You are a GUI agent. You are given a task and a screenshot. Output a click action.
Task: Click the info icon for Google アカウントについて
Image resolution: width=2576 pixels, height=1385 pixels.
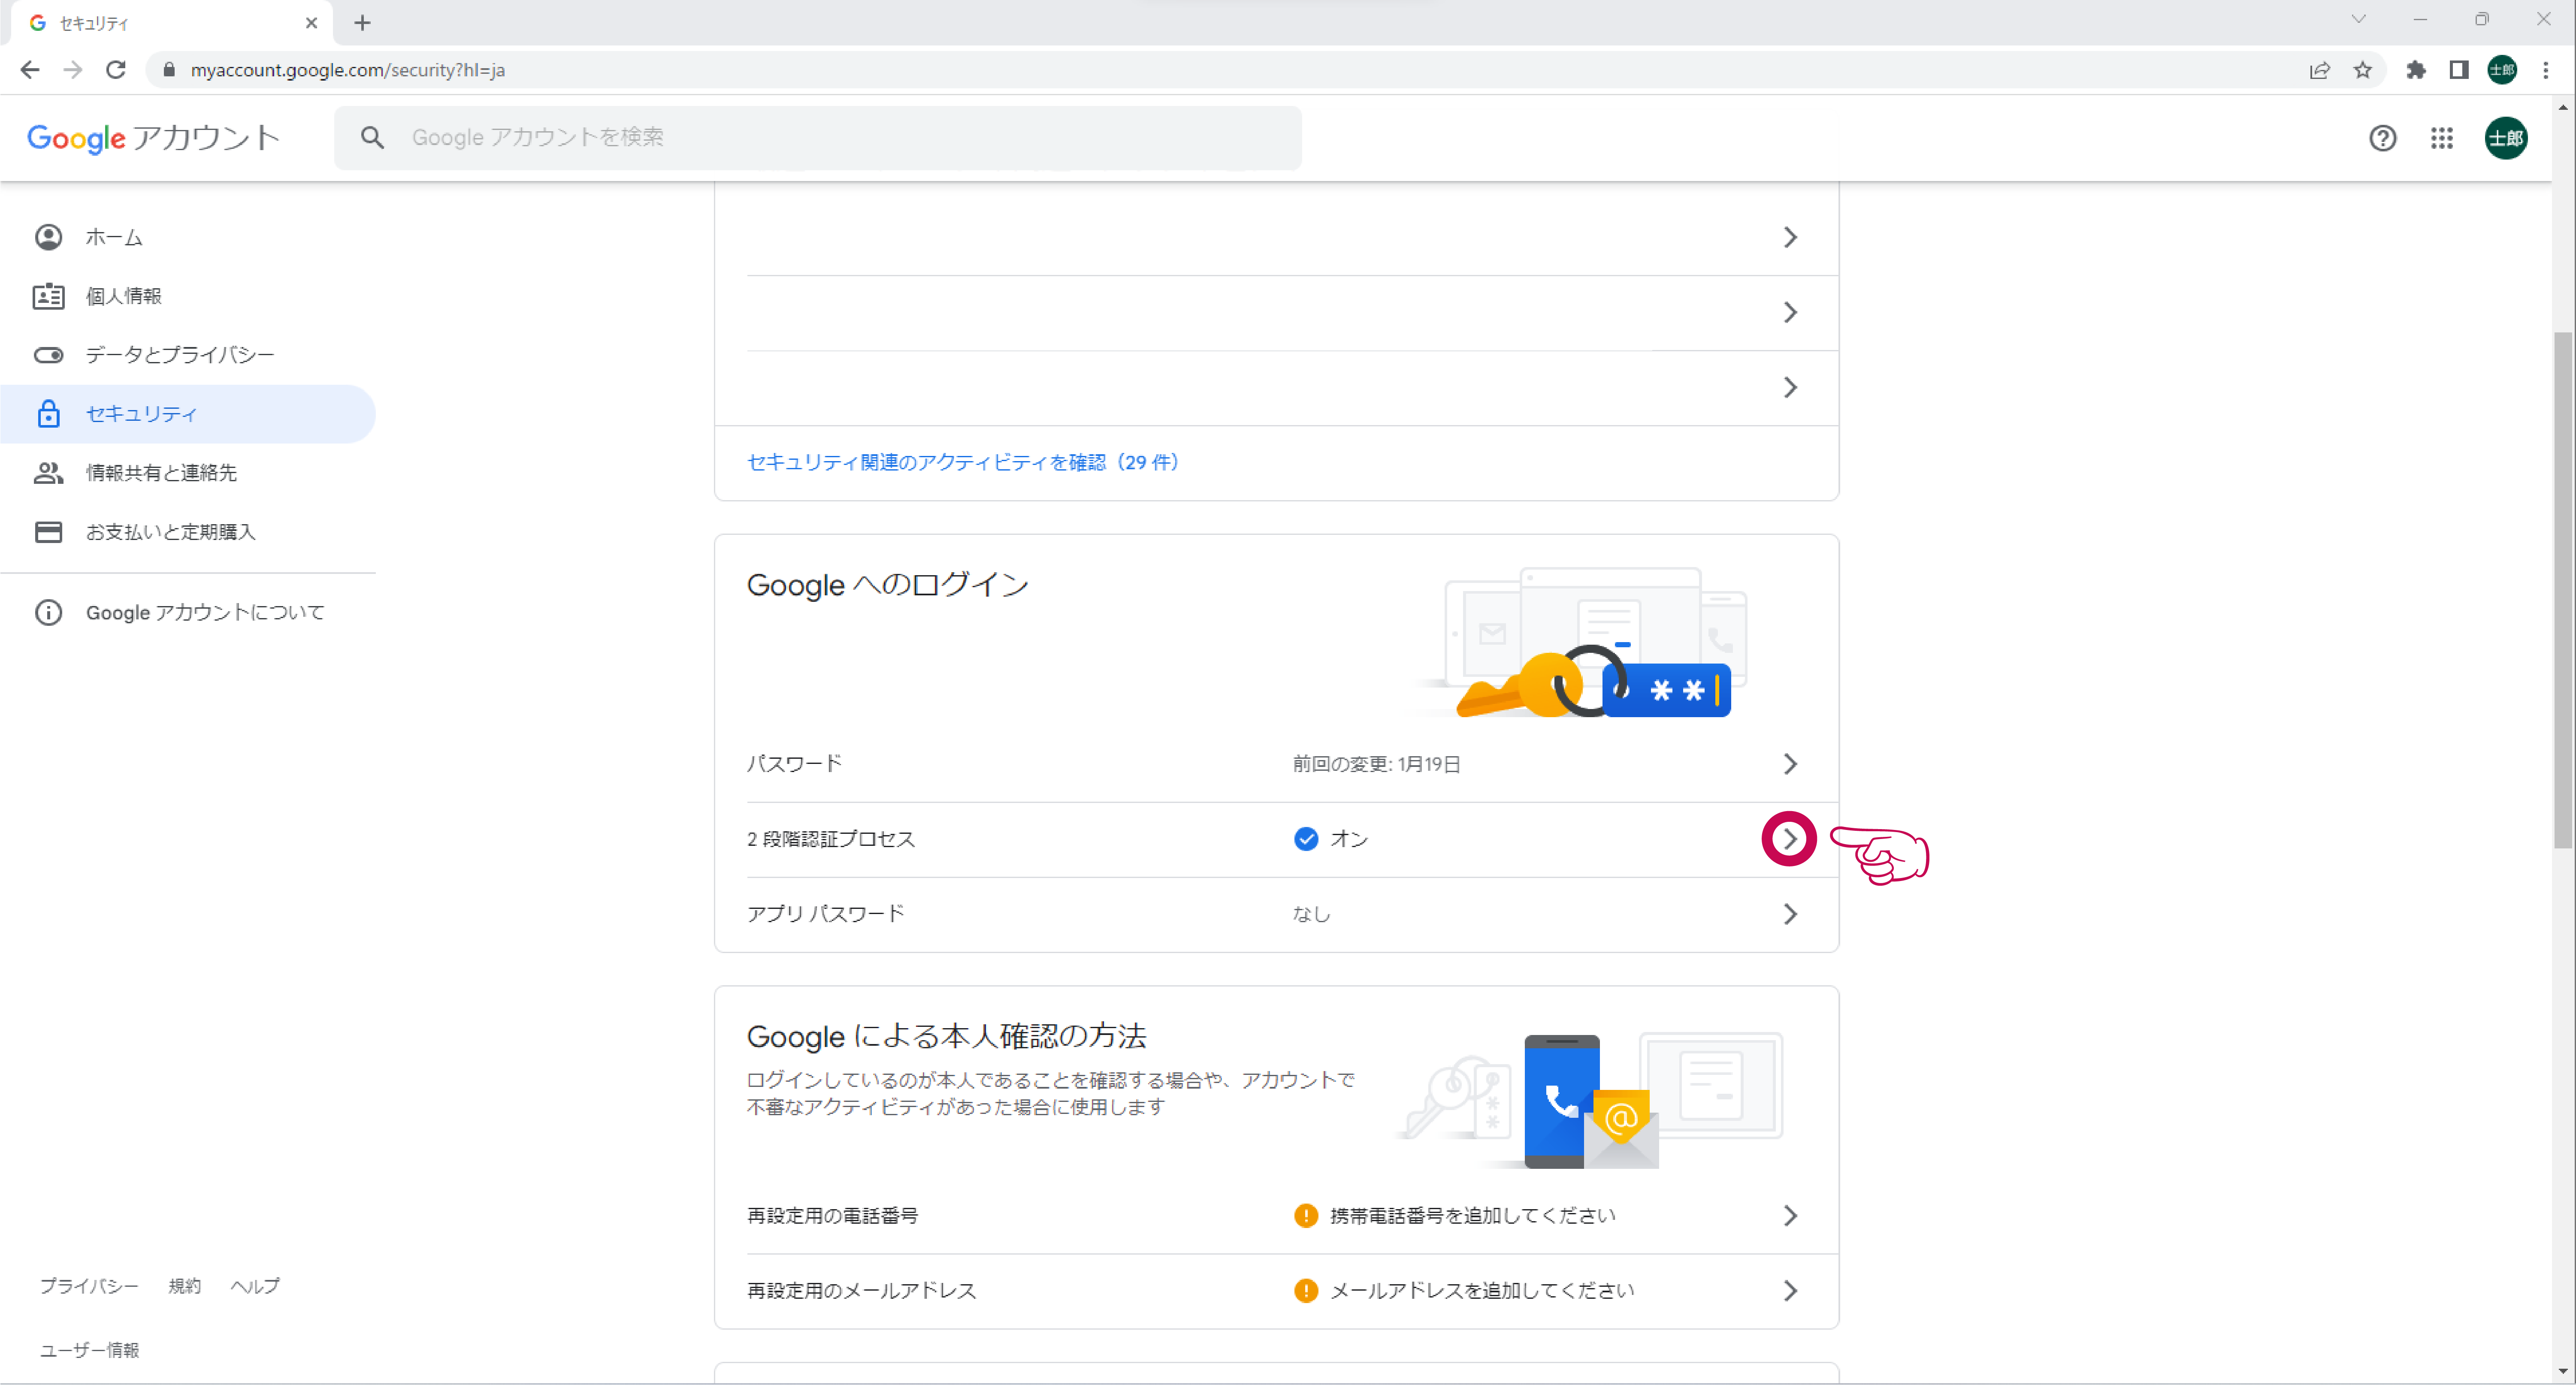[48, 613]
